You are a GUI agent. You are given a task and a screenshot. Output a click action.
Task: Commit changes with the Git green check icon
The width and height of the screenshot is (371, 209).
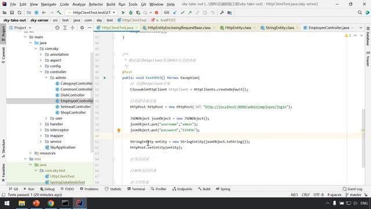click(x=183, y=13)
